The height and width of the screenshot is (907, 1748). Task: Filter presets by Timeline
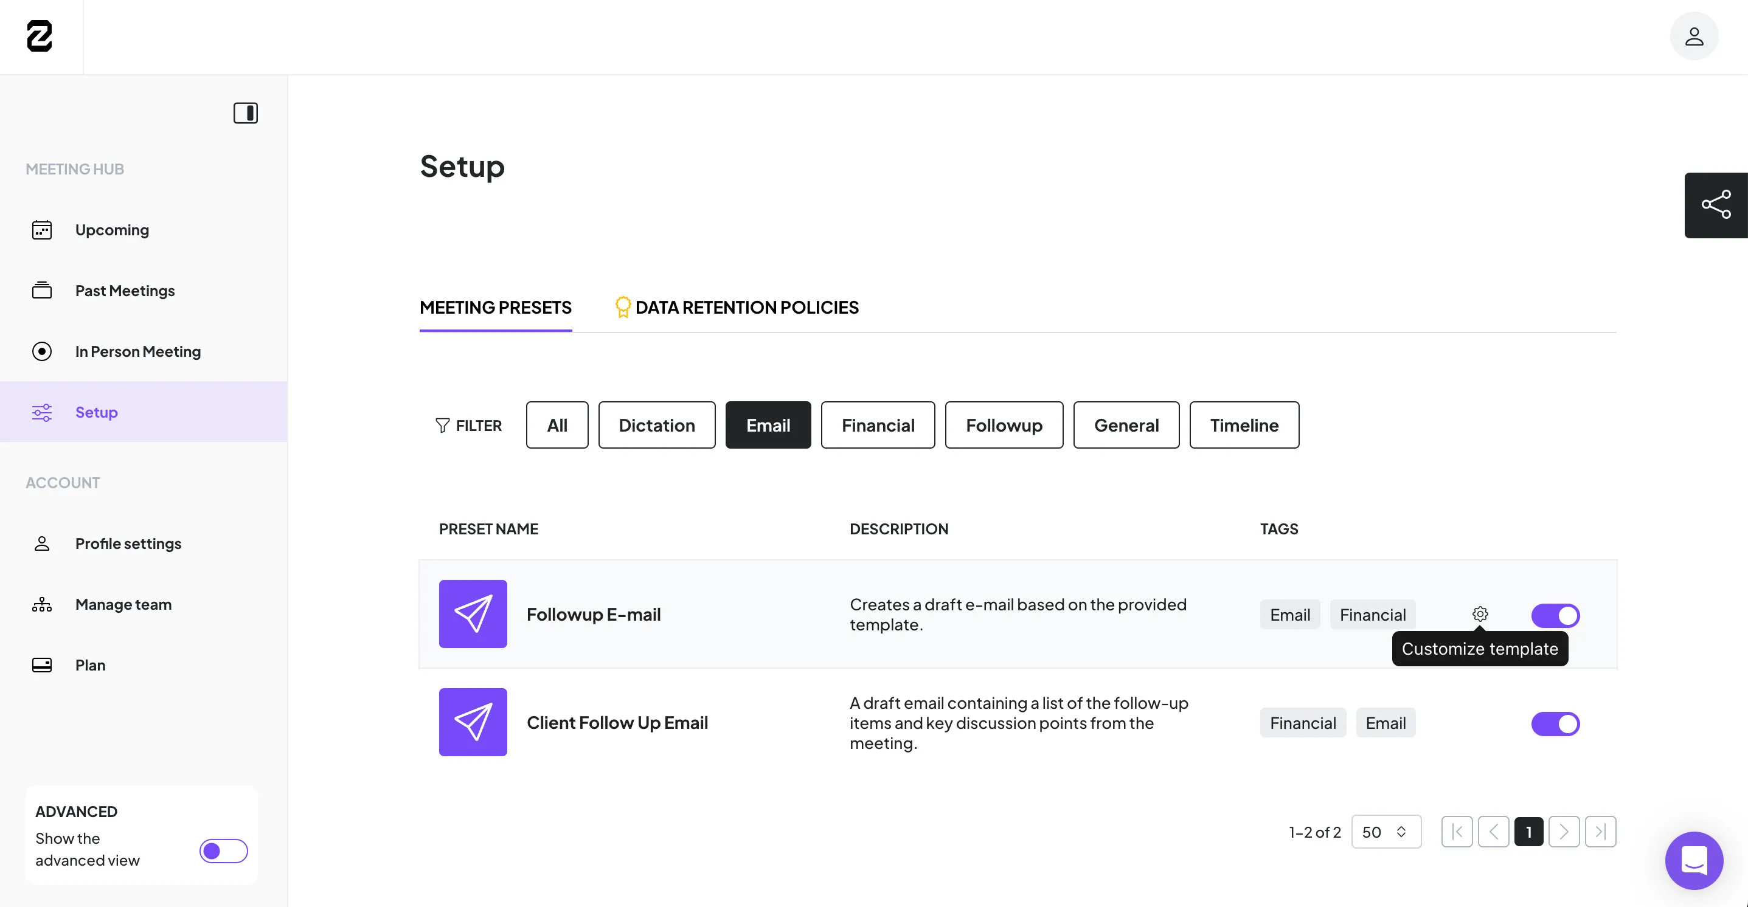coord(1244,425)
